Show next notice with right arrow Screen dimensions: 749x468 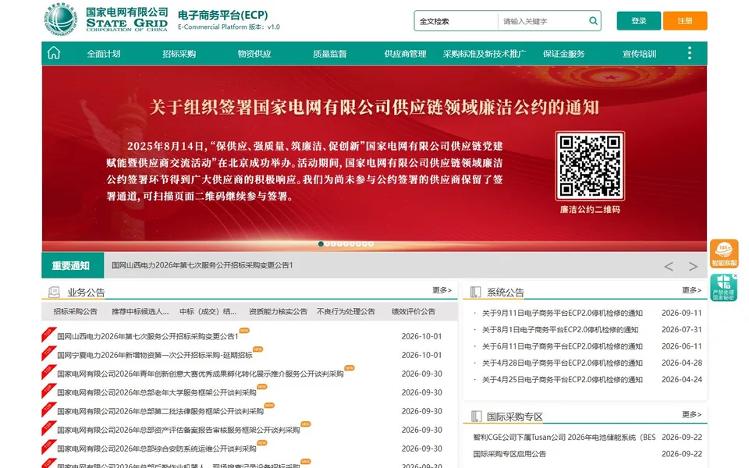click(x=693, y=267)
